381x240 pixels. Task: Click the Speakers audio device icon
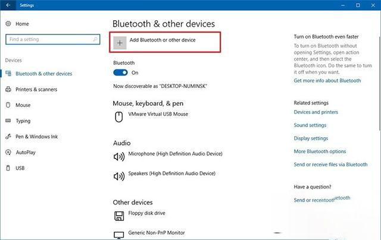tap(118, 176)
